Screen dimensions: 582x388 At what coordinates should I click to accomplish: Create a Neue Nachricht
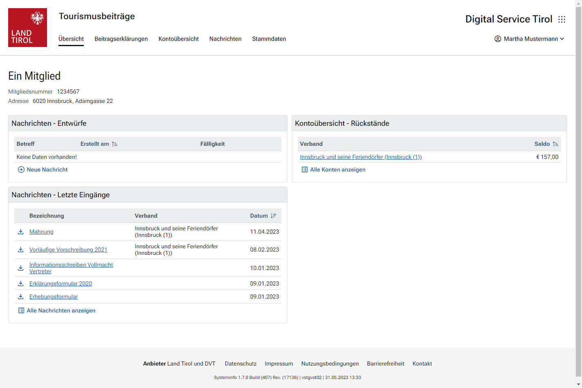[x=43, y=169]
